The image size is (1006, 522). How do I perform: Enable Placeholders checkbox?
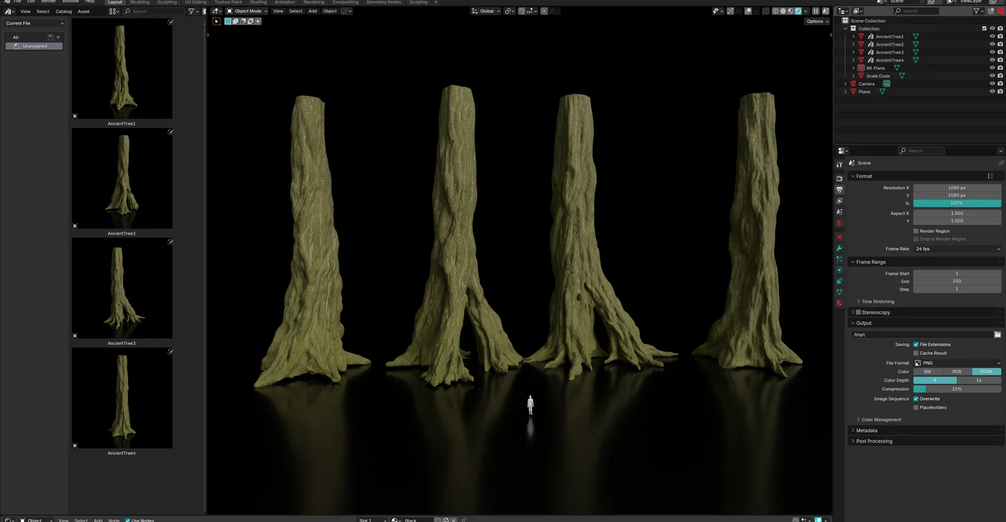[x=915, y=408]
